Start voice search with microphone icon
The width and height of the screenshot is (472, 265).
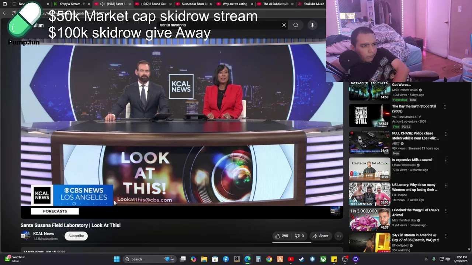click(x=312, y=25)
